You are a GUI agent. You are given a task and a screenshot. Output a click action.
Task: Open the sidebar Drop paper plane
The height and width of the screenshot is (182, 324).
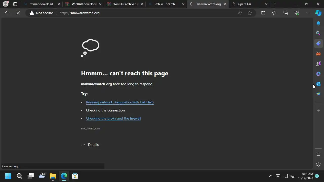click(318, 94)
